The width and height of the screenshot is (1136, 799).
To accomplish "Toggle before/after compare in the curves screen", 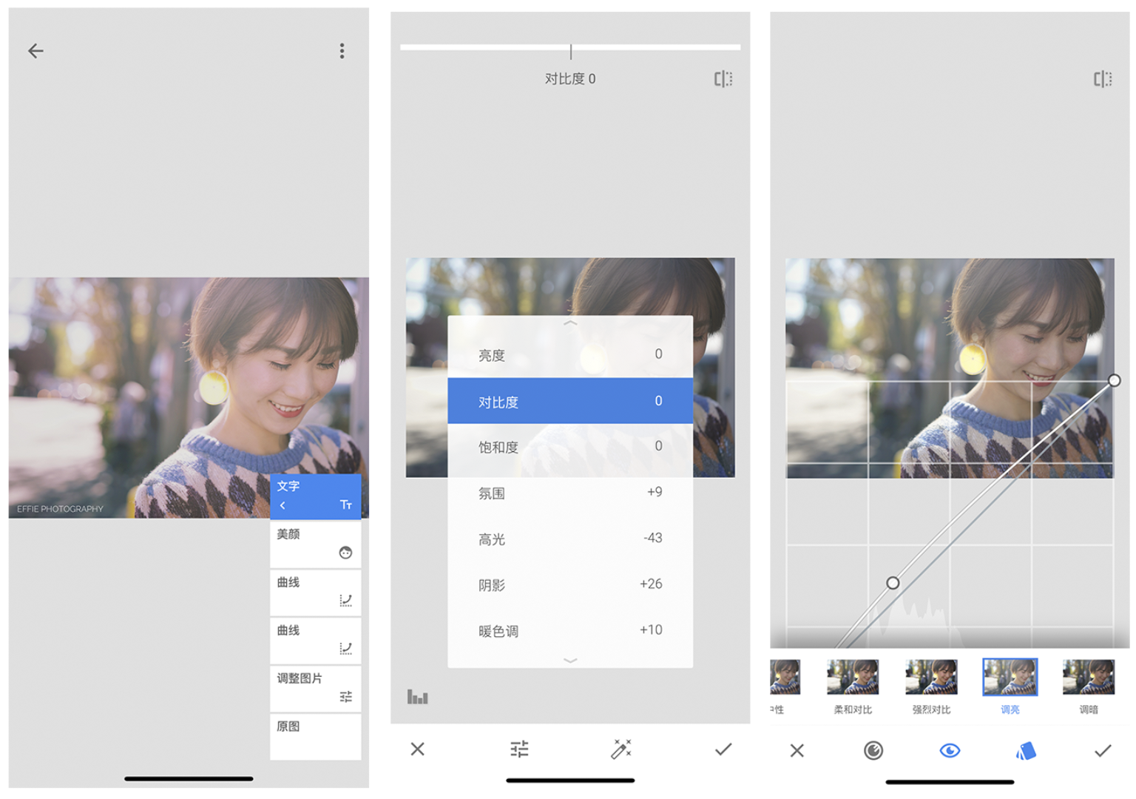I will (x=1102, y=79).
